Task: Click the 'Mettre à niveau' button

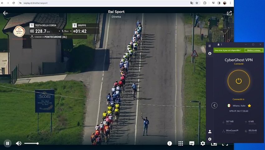Action: tap(254, 50)
